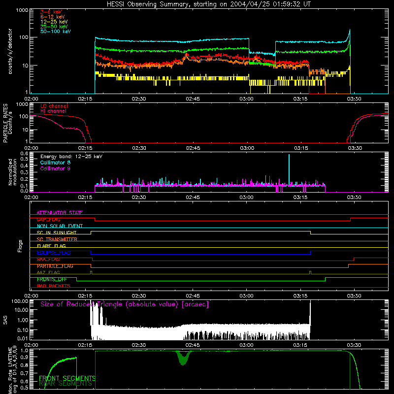Click the FRONTS_OFF flag label

[52, 279]
